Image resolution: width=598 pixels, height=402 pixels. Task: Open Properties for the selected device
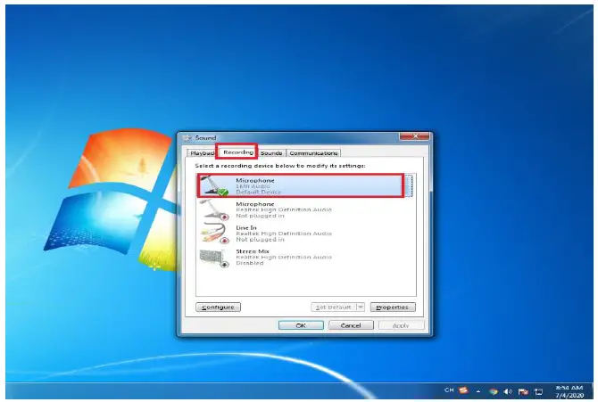pos(393,308)
